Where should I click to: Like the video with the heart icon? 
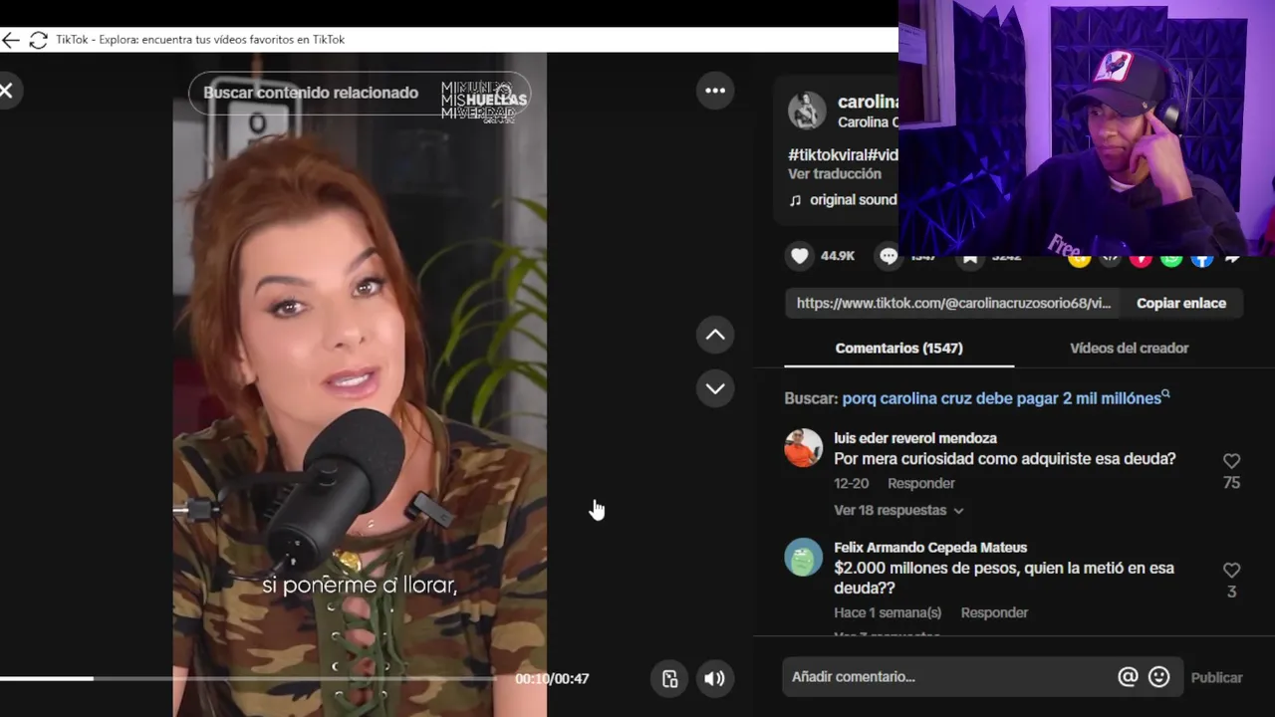(x=800, y=256)
